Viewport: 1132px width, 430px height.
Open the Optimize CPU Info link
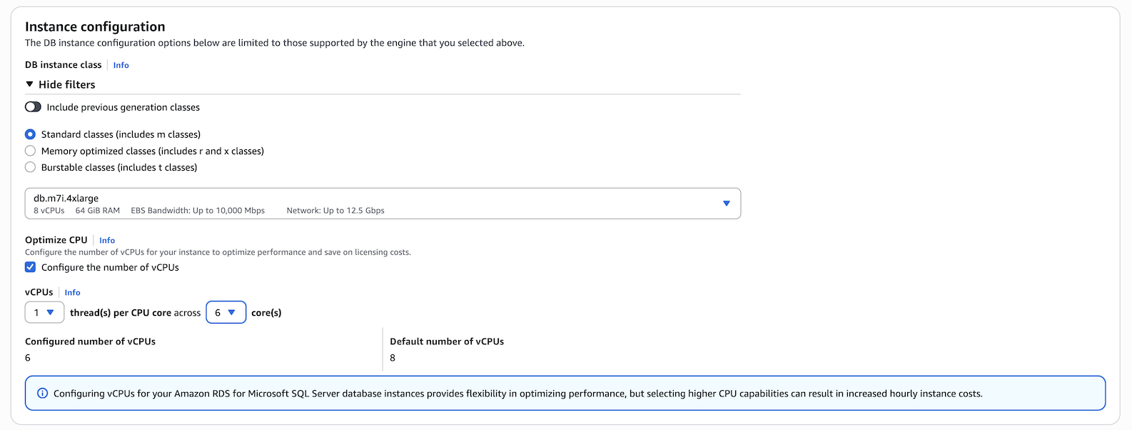(106, 240)
